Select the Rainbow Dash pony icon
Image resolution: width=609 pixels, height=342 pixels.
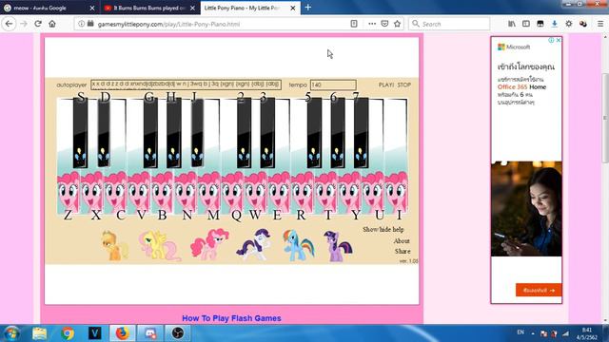(298, 245)
